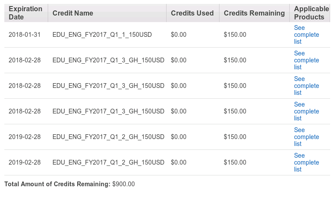
Task: Click the Credits Remaining column header
Action: pos(254,13)
